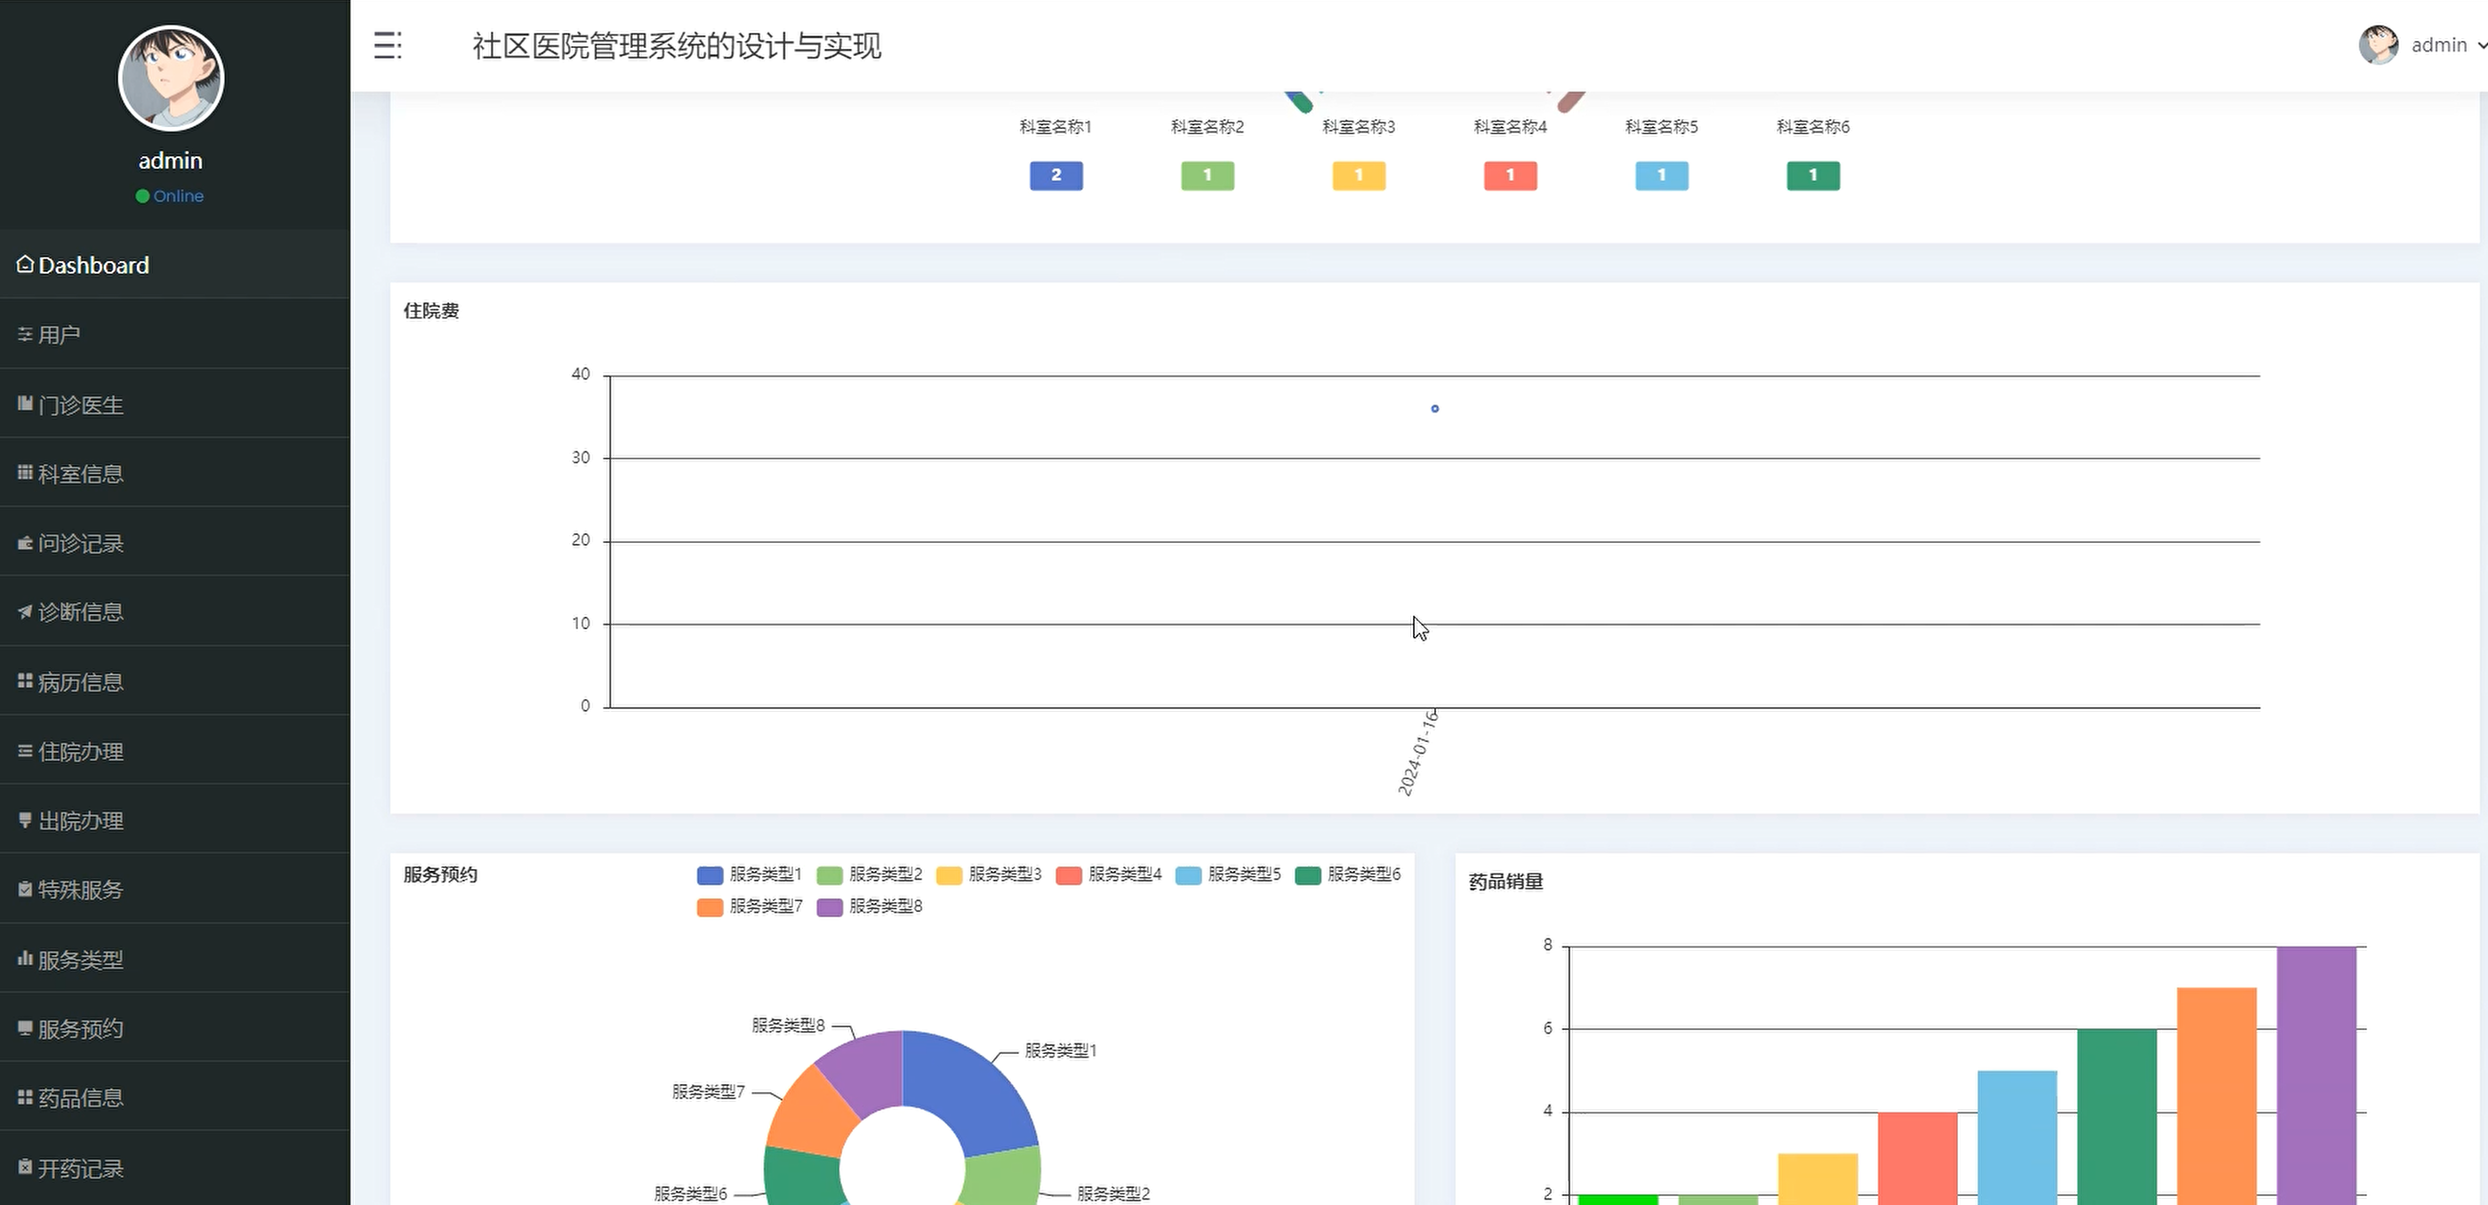Click the light blue bar in 药品销量 chart
2488x1205 pixels.
click(x=2017, y=1137)
